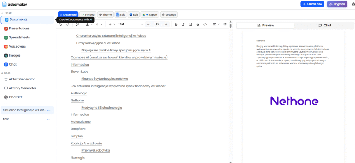Open options for Sztuczna Inteligencja document
This screenshot has width=355, height=163.
tap(49, 110)
